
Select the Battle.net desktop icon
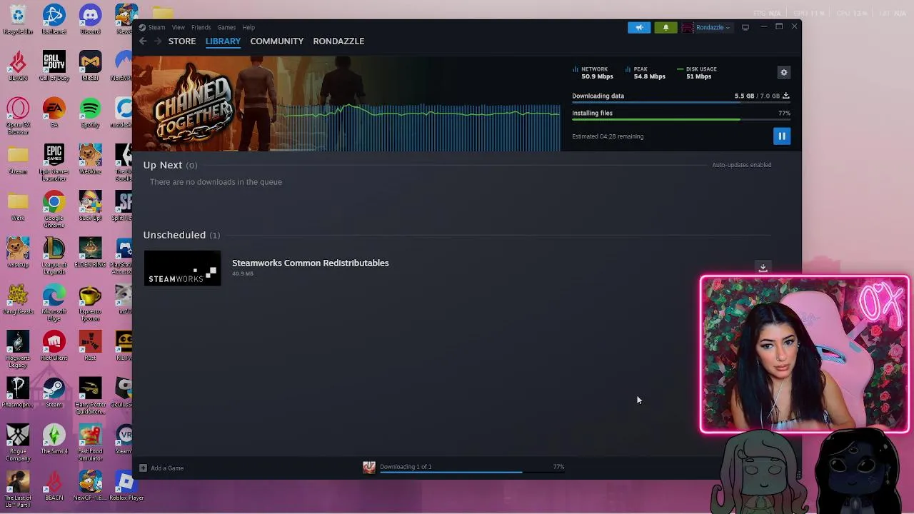[54, 20]
